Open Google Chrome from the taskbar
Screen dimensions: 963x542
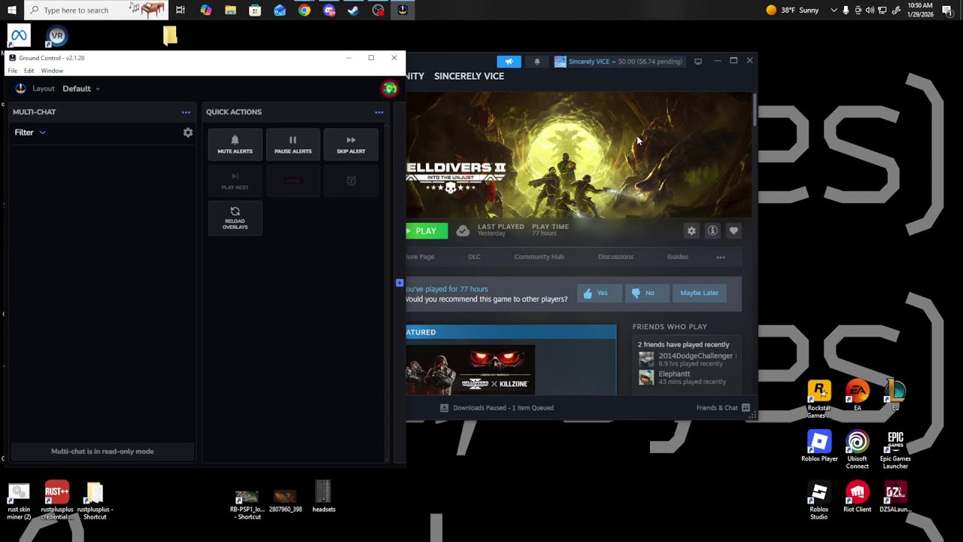304,10
